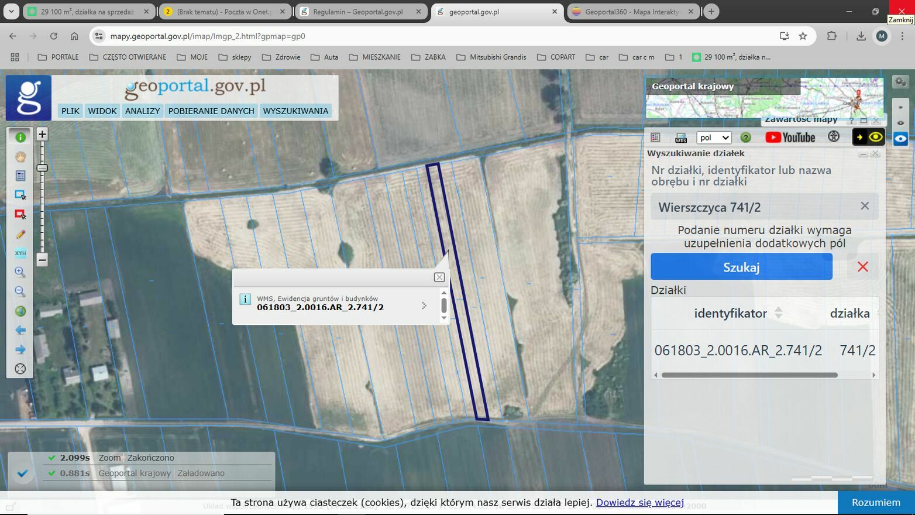
Task: Click the results table horizontal scrollbar
Action: point(749,375)
